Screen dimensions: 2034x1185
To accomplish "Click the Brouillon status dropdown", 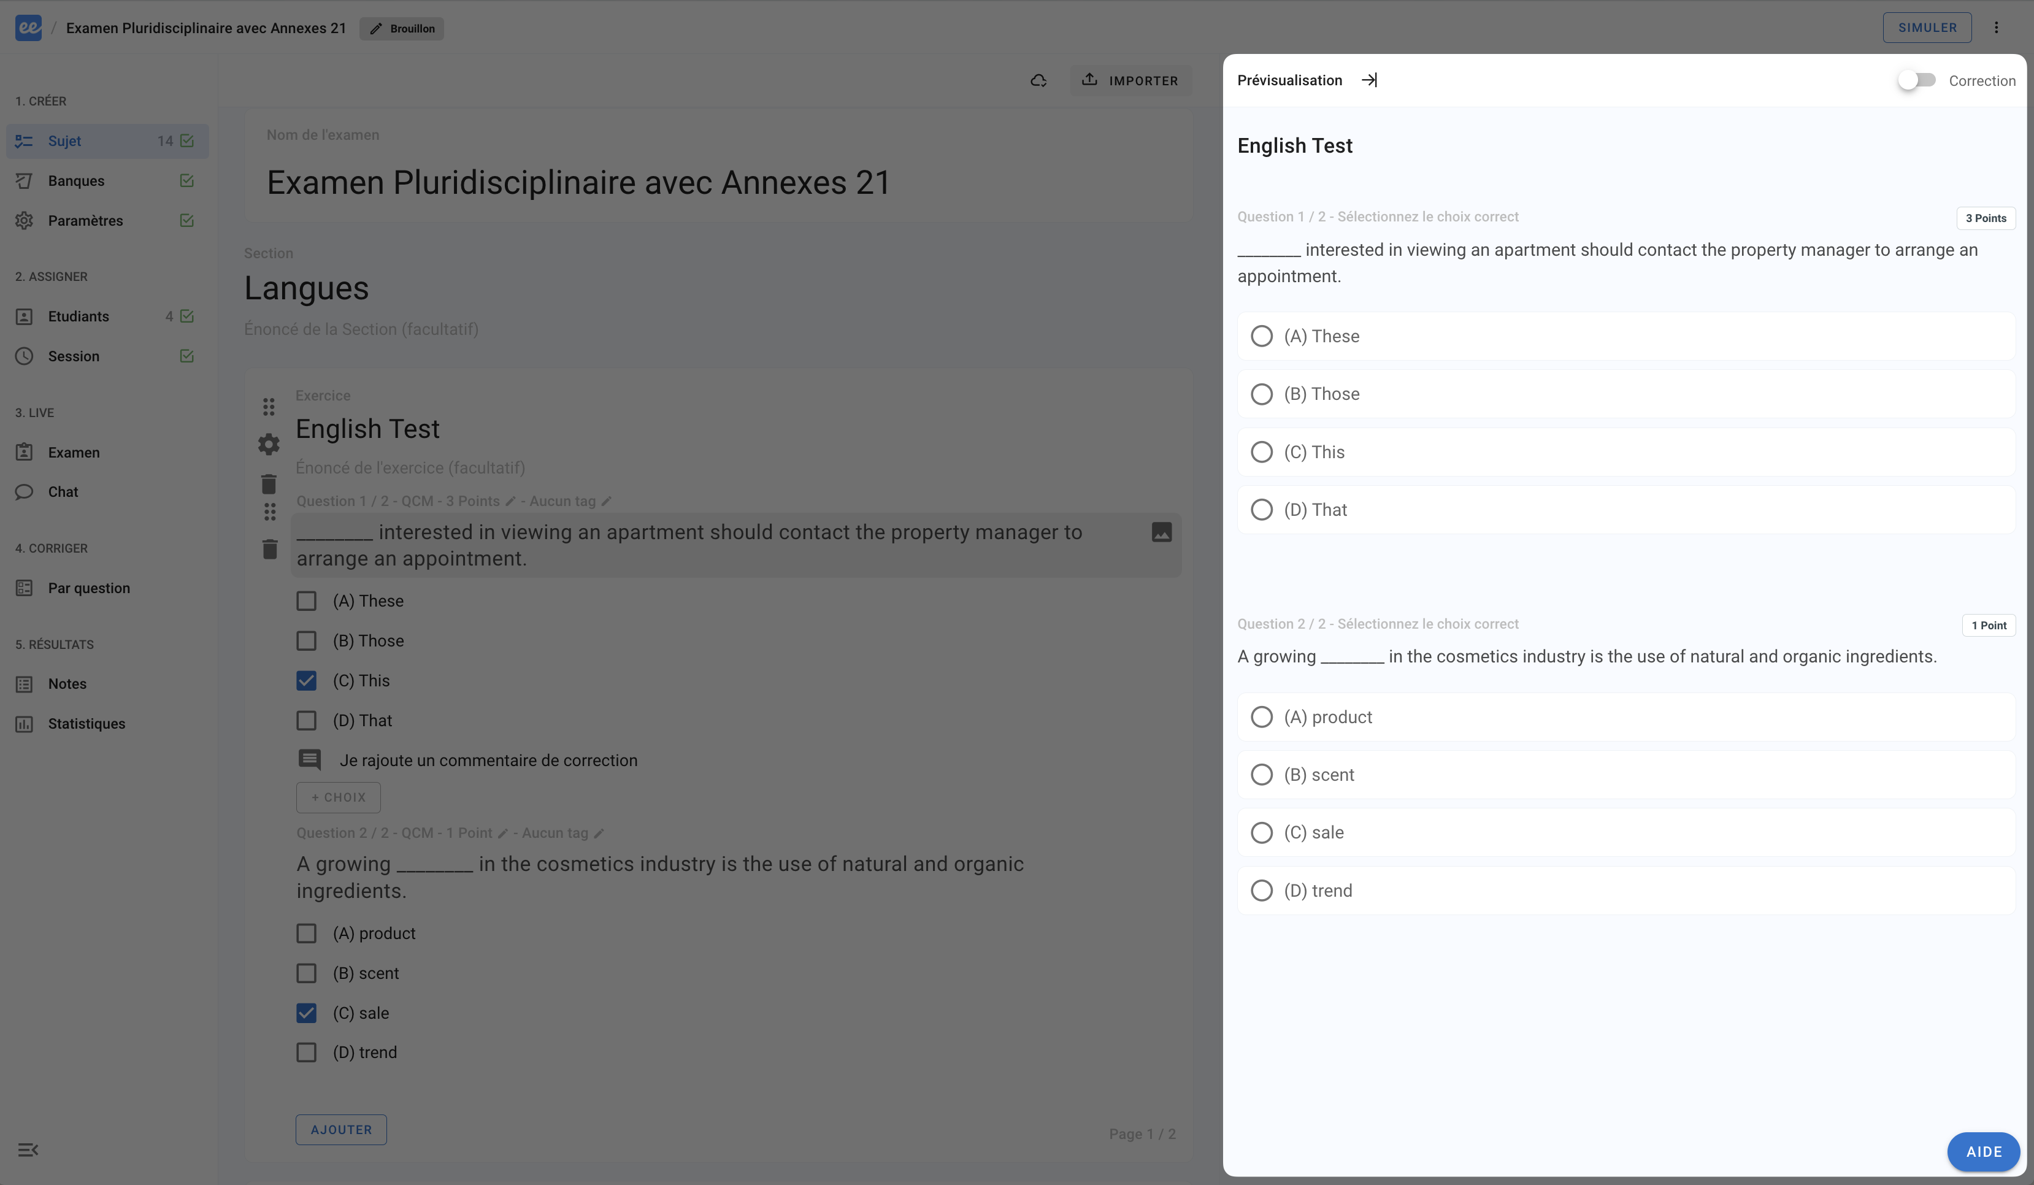I will 402,28.
